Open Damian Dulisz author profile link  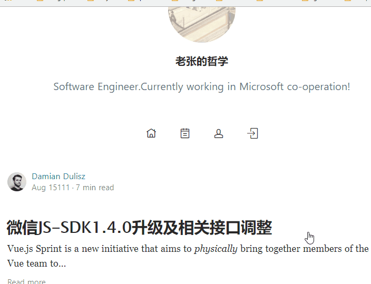[58, 177]
